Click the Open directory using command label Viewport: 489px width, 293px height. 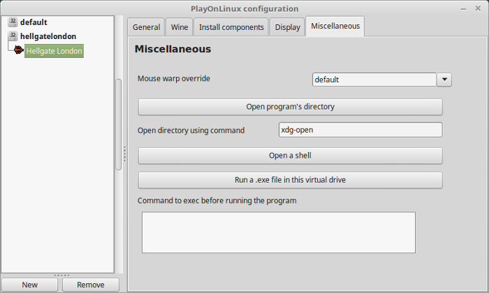[191, 130]
